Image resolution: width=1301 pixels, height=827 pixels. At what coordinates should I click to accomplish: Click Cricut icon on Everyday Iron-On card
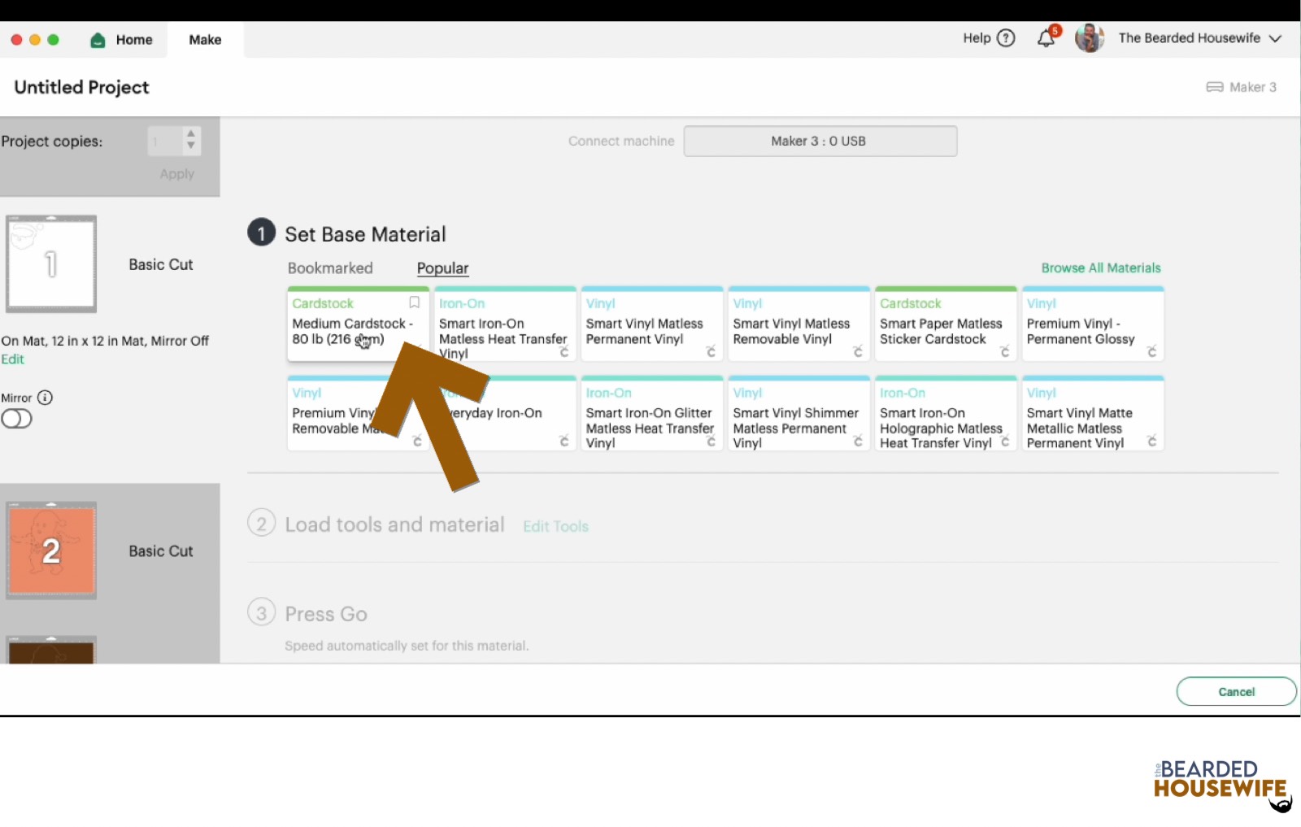click(564, 441)
